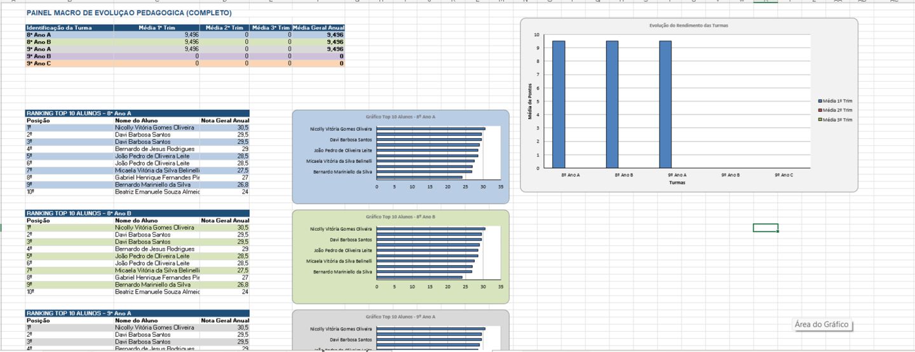Select '8ª Ano A' row label in summary table
The image size is (915, 352).
[x=69, y=35]
